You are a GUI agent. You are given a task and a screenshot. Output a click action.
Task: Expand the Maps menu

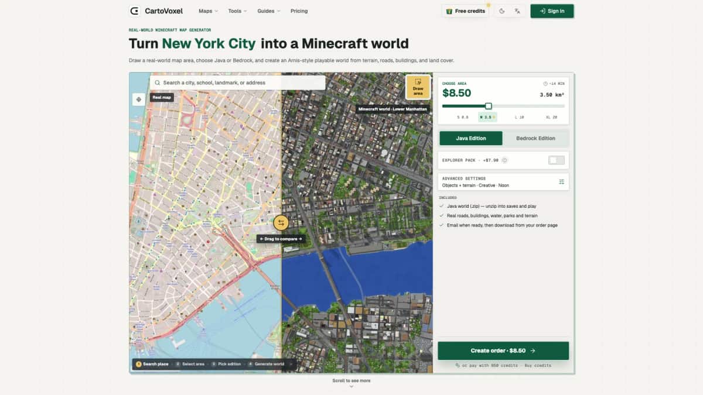208,11
